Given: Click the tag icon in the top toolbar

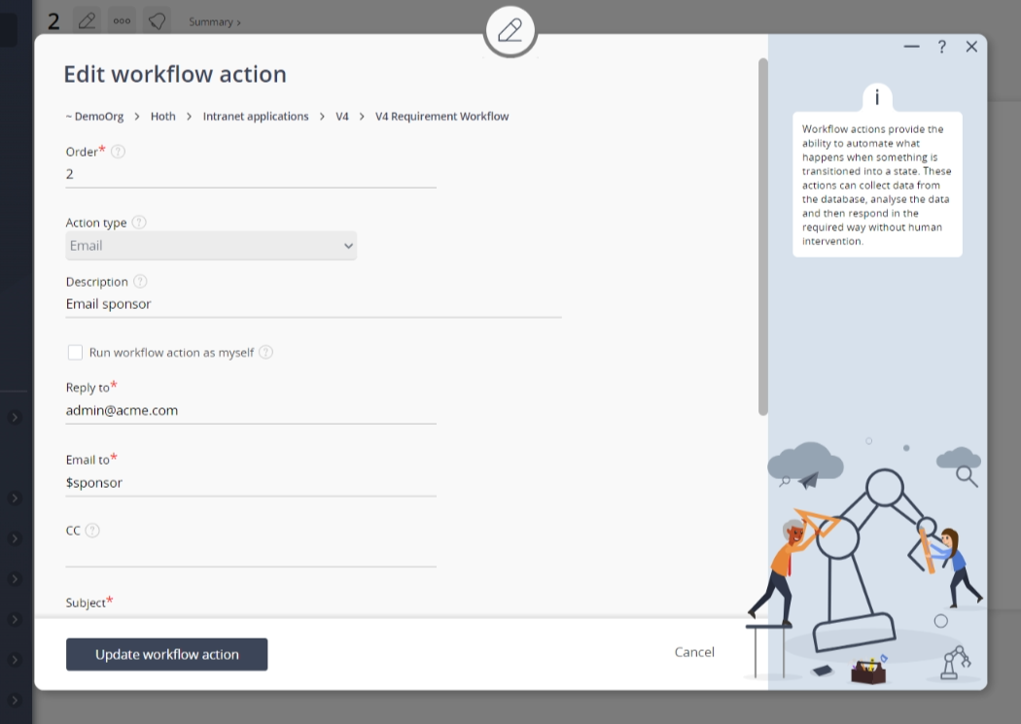Looking at the screenshot, I should [x=157, y=20].
